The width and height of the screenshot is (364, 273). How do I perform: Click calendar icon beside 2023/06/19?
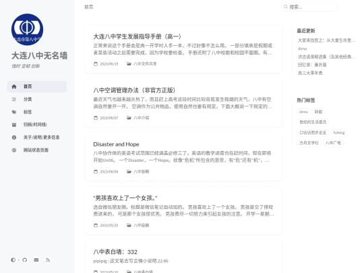(96, 64)
